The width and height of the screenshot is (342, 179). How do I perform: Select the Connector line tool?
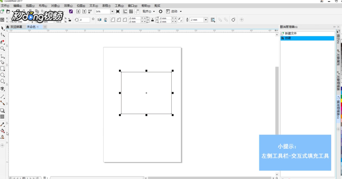[x=2, y=103]
